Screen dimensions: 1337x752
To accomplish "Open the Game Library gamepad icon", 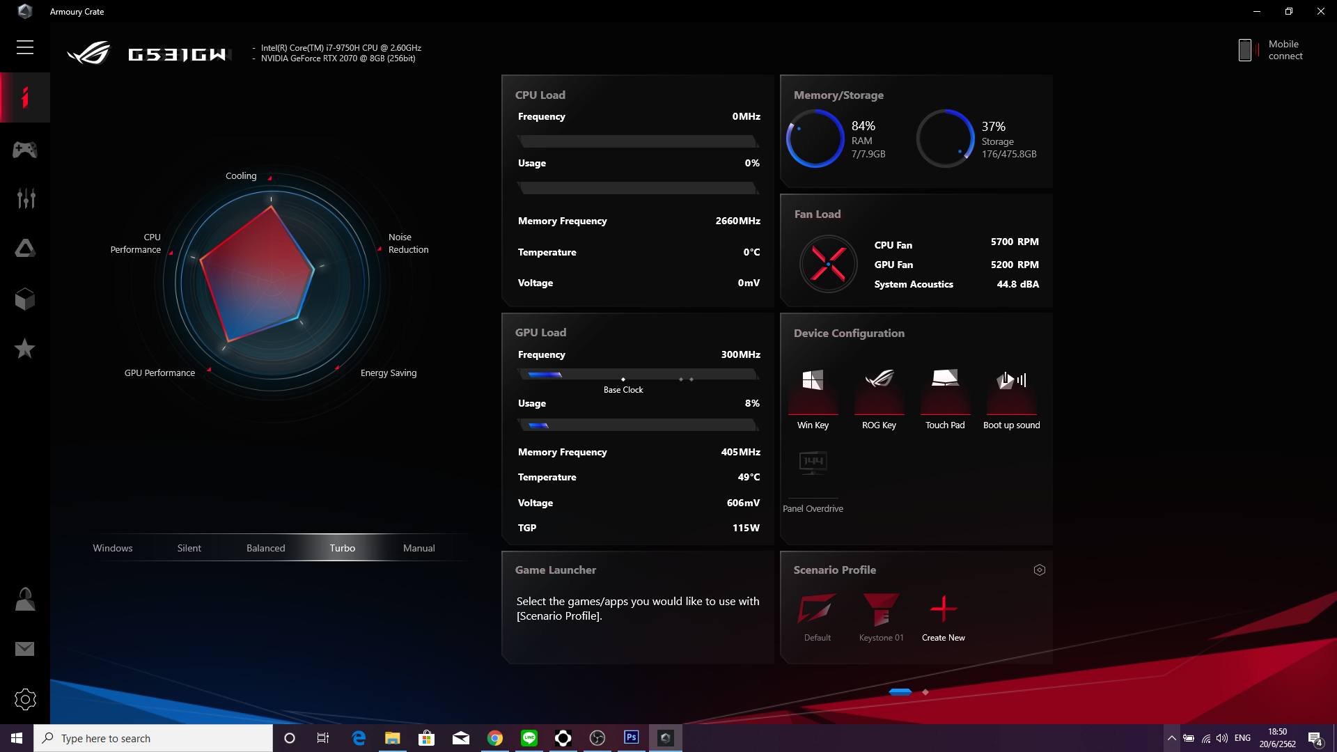I will pos(25,149).
